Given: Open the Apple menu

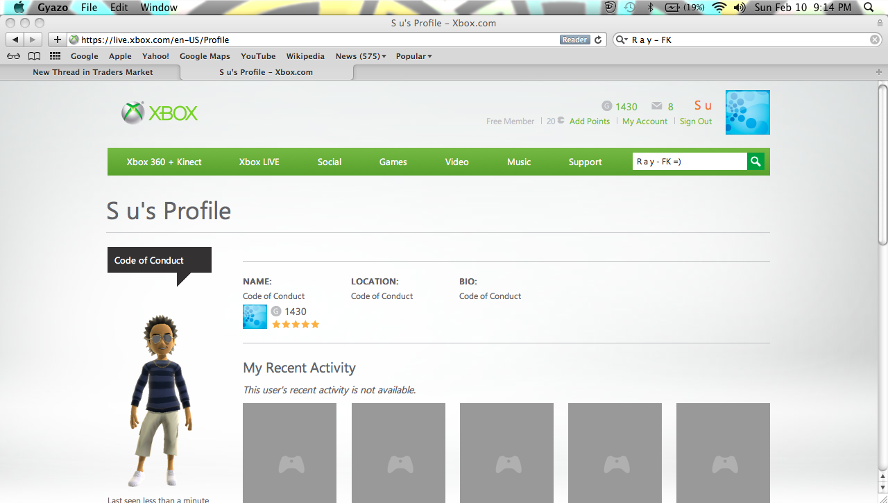Looking at the screenshot, I should (19, 8).
